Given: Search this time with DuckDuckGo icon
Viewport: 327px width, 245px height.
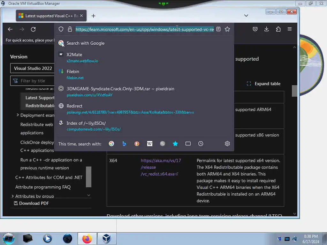Looking at the screenshot, I should [137, 144].
